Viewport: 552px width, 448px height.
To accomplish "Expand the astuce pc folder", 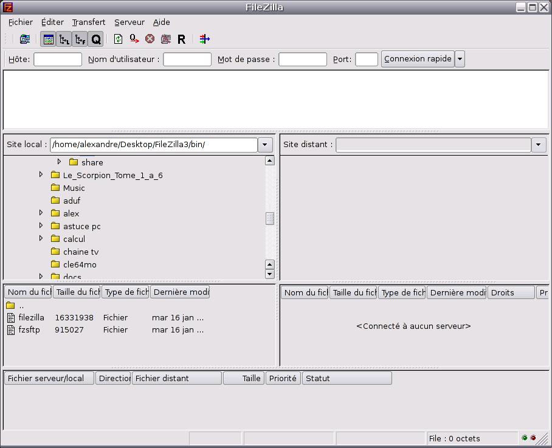I will pos(41,226).
